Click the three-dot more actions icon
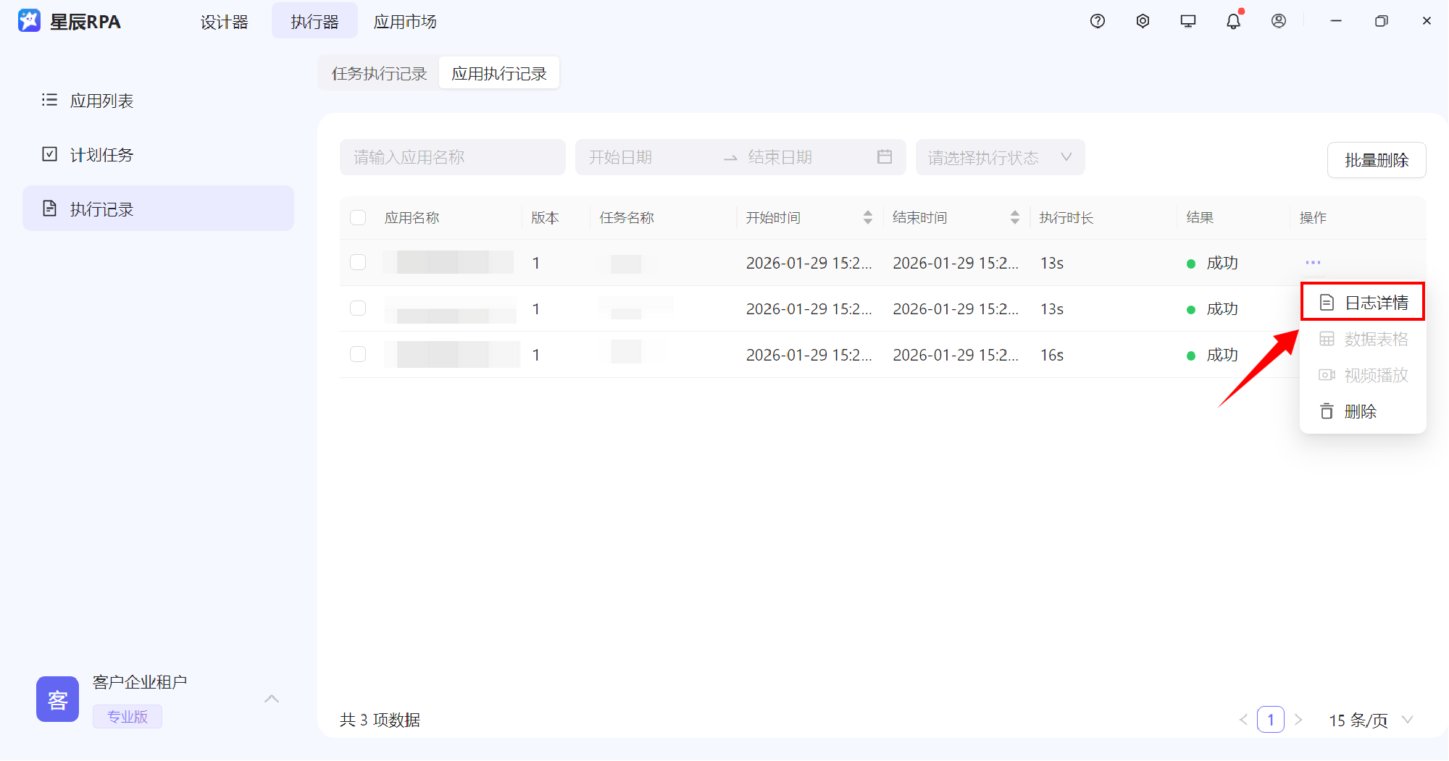Image resolution: width=1449 pixels, height=761 pixels. click(x=1313, y=262)
